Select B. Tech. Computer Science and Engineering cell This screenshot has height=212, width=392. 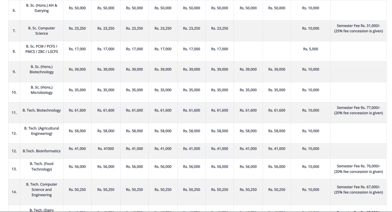(x=42, y=190)
